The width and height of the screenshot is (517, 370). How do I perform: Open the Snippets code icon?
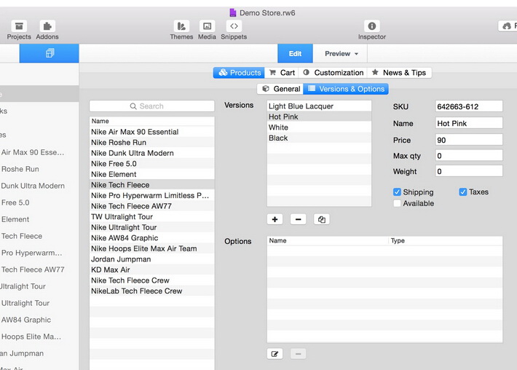point(234,26)
